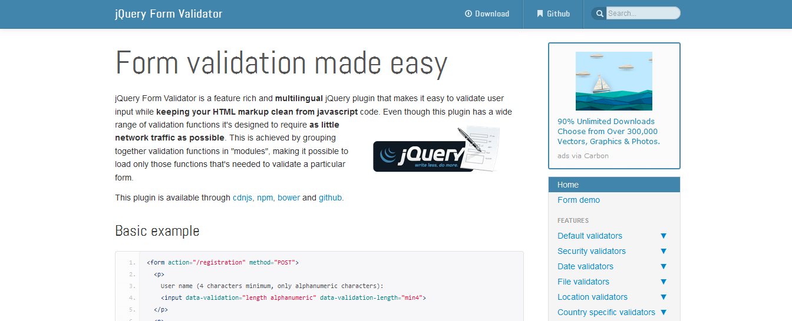Click the search magnifier icon

(599, 14)
